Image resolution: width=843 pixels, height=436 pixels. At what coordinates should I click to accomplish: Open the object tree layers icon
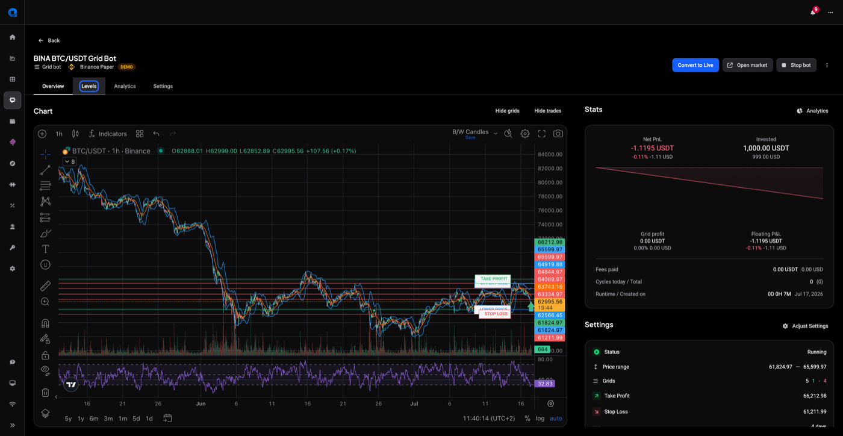click(x=45, y=414)
